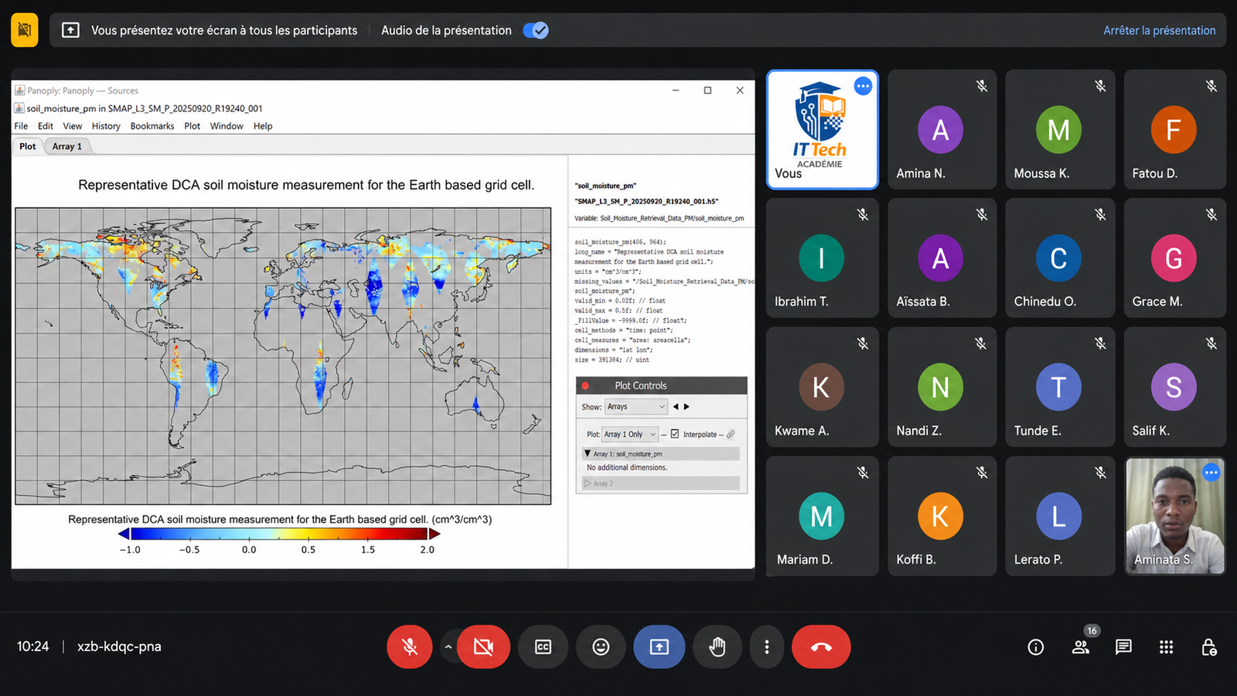Open the File menu in Panoply
Viewport: 1237px width, 696px height.
click(21, 126)
